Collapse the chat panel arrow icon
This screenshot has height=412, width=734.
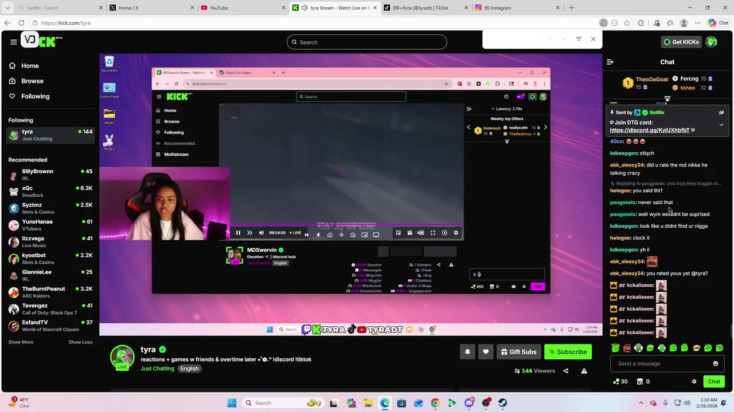tap(610, 62)
